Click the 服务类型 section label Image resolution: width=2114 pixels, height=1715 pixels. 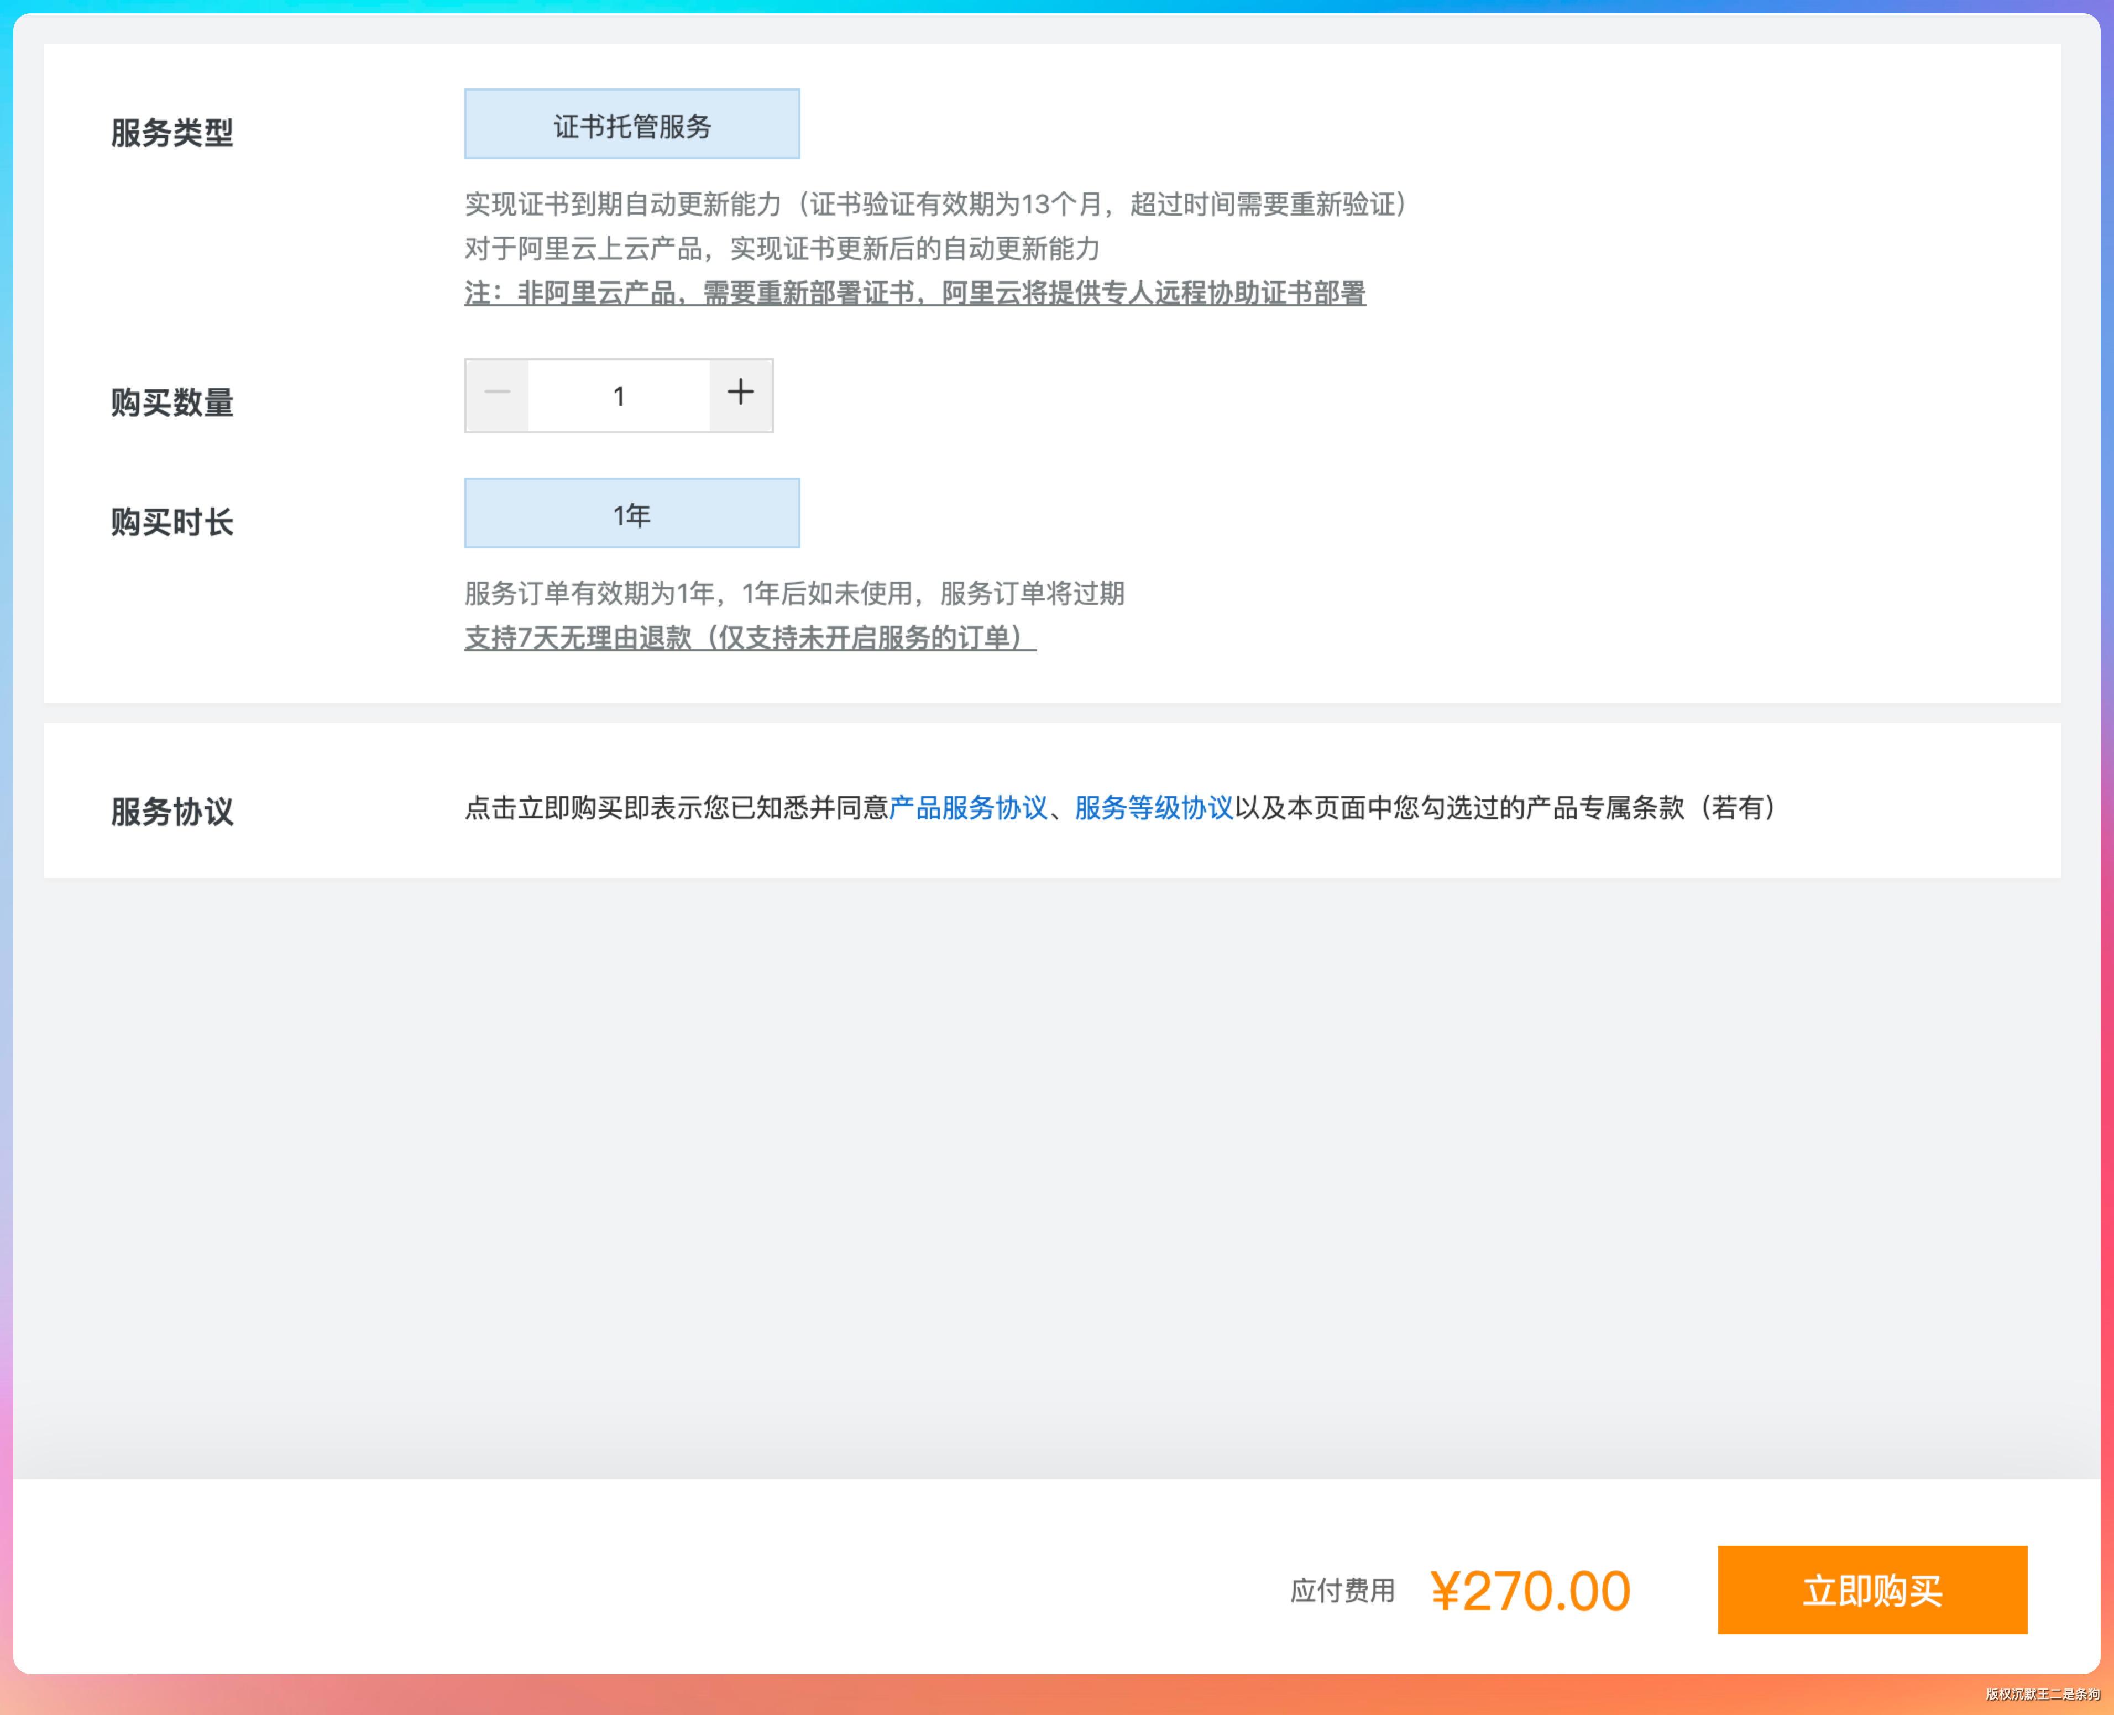[x=172, y=132]
